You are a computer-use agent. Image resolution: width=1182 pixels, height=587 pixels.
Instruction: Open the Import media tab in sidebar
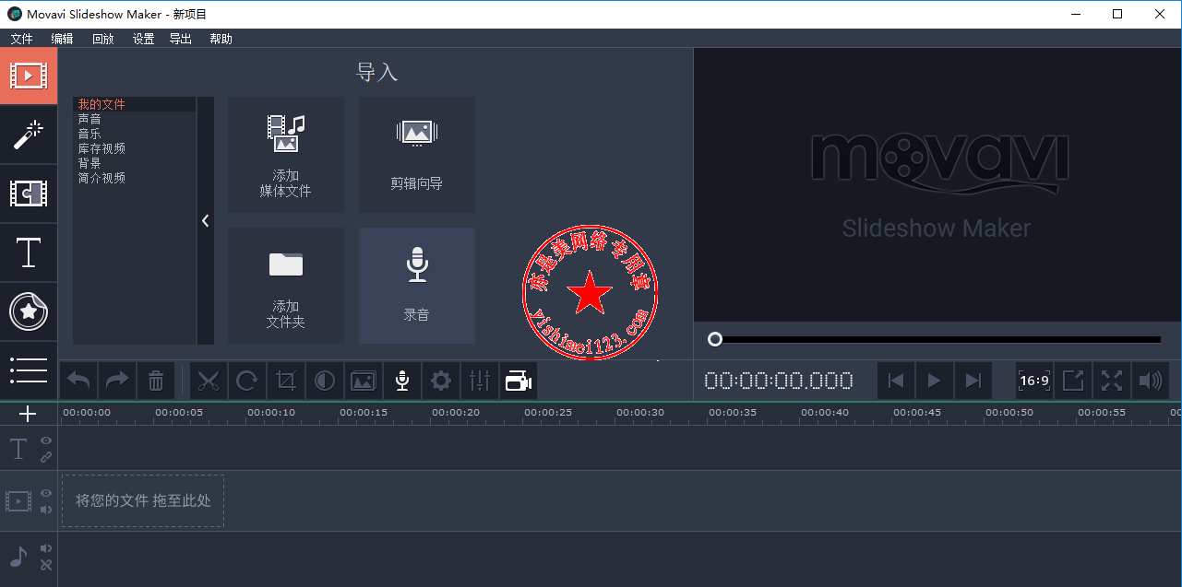coord(29,76)
